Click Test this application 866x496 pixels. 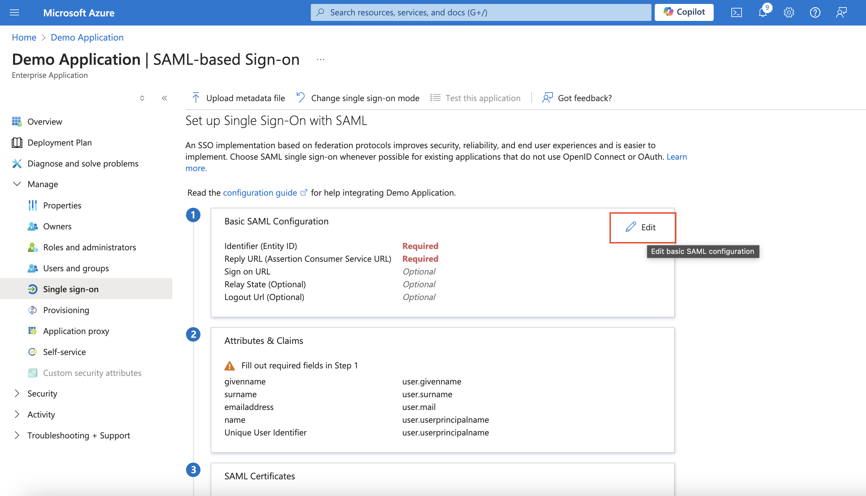coord(475,98)
